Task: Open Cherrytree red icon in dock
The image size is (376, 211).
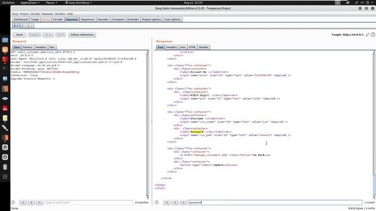Action: coord(5,108)
